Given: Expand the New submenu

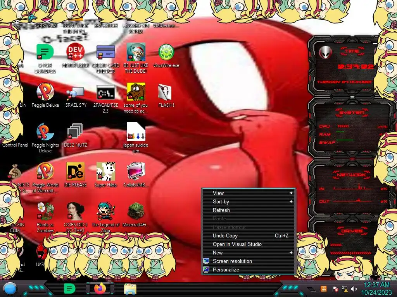Looking at the screenshot, I should tap(249, 253).
